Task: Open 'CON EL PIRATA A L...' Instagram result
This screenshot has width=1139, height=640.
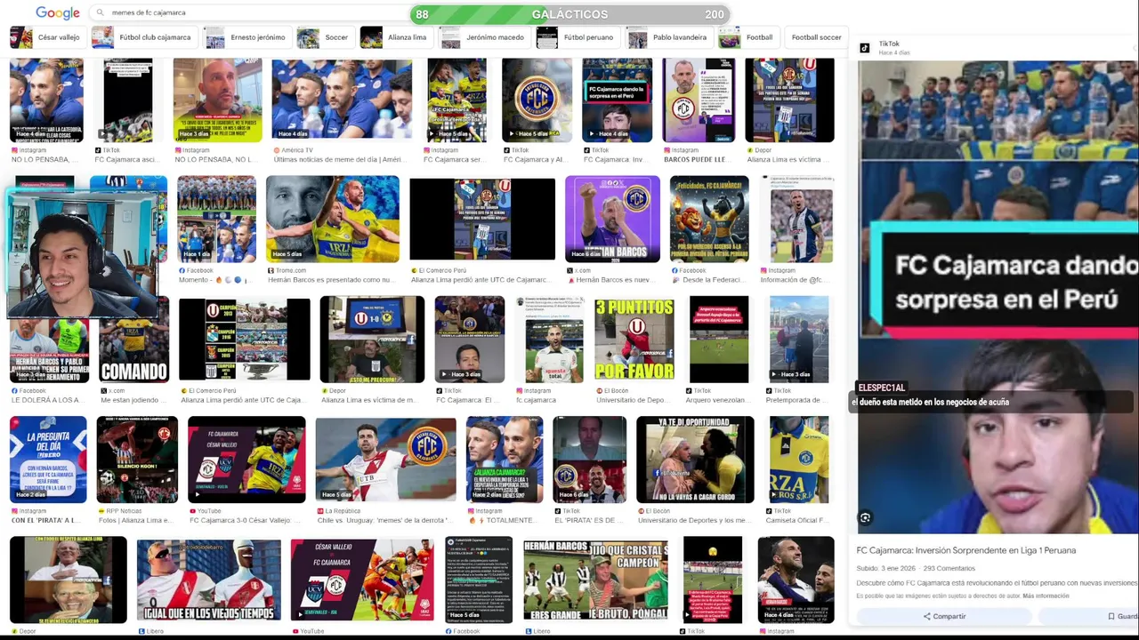Action: point(44,520)
